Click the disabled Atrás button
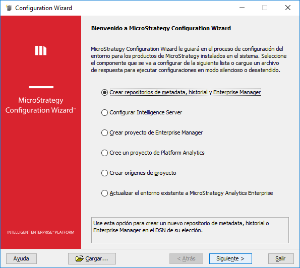This screenshot has width=300, height=268. [x=186, y=258]
